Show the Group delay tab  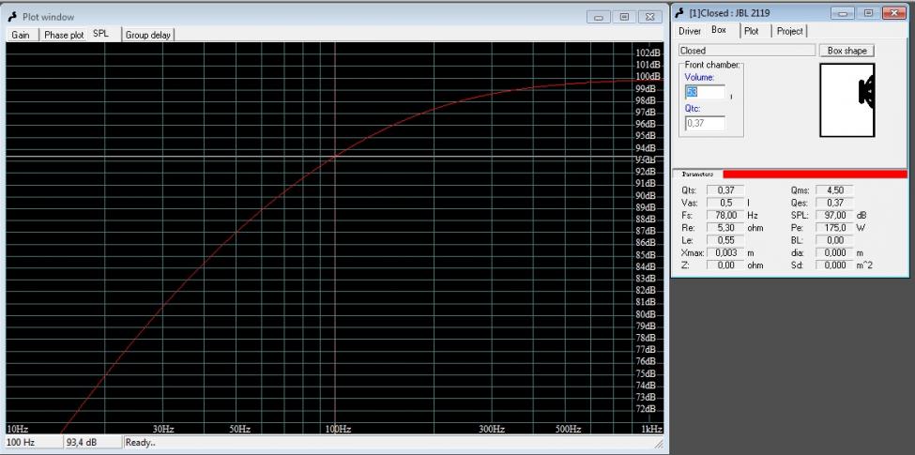(148, 35)
